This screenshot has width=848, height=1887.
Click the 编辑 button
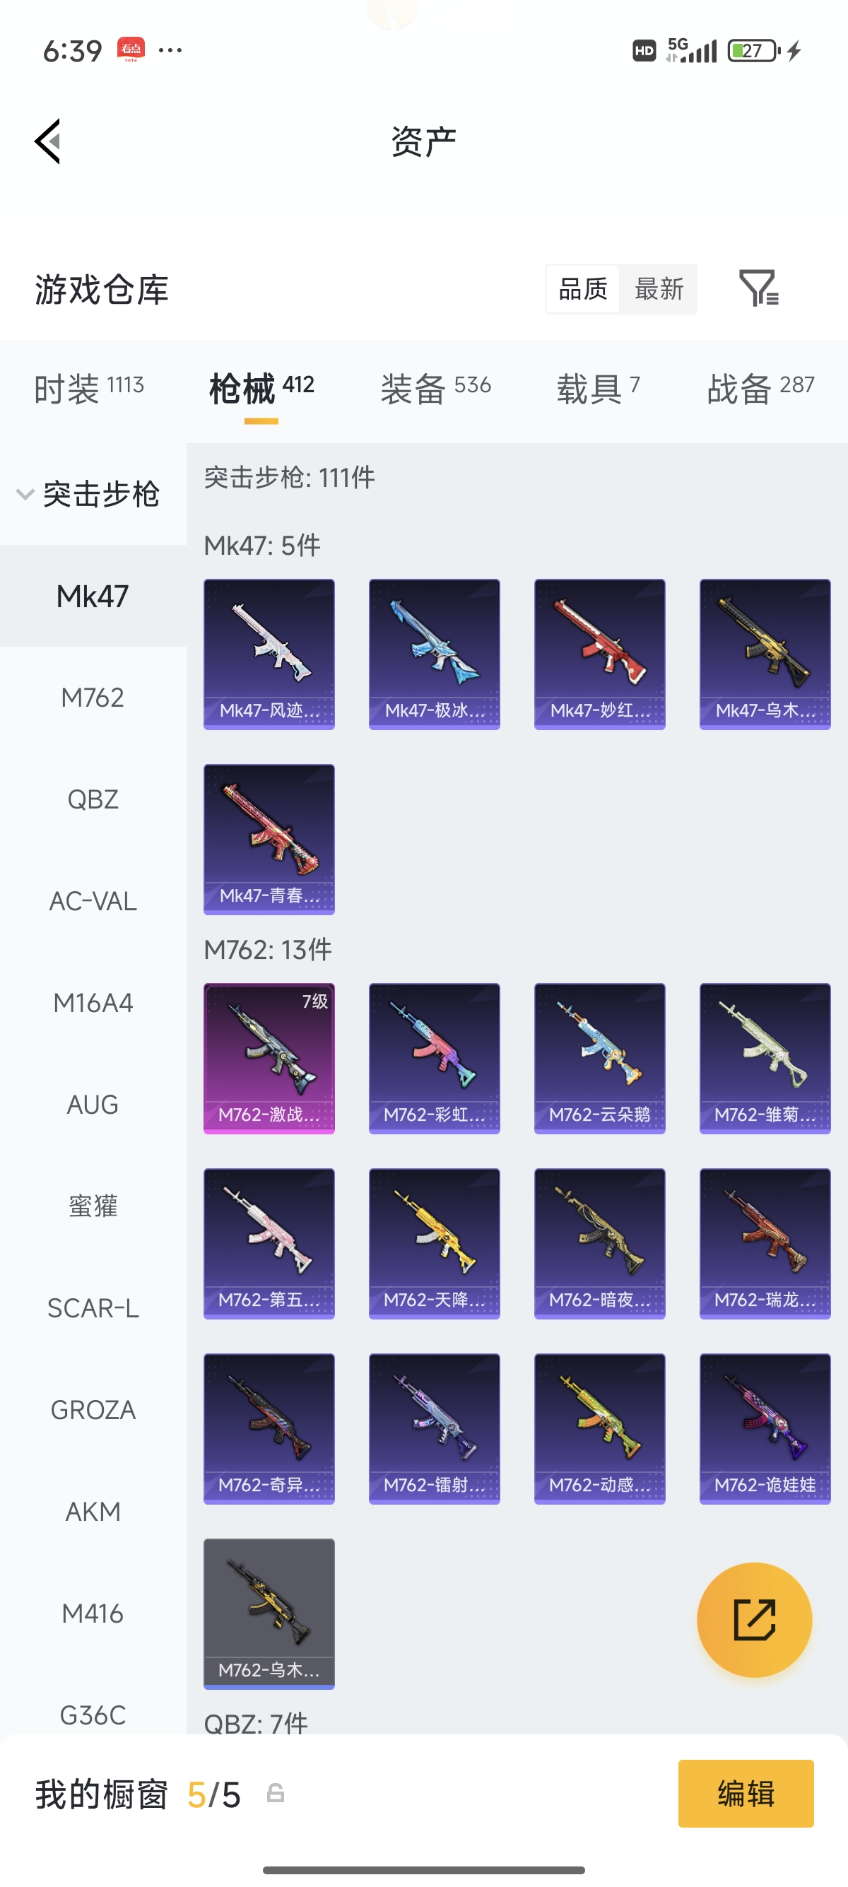746,1793
